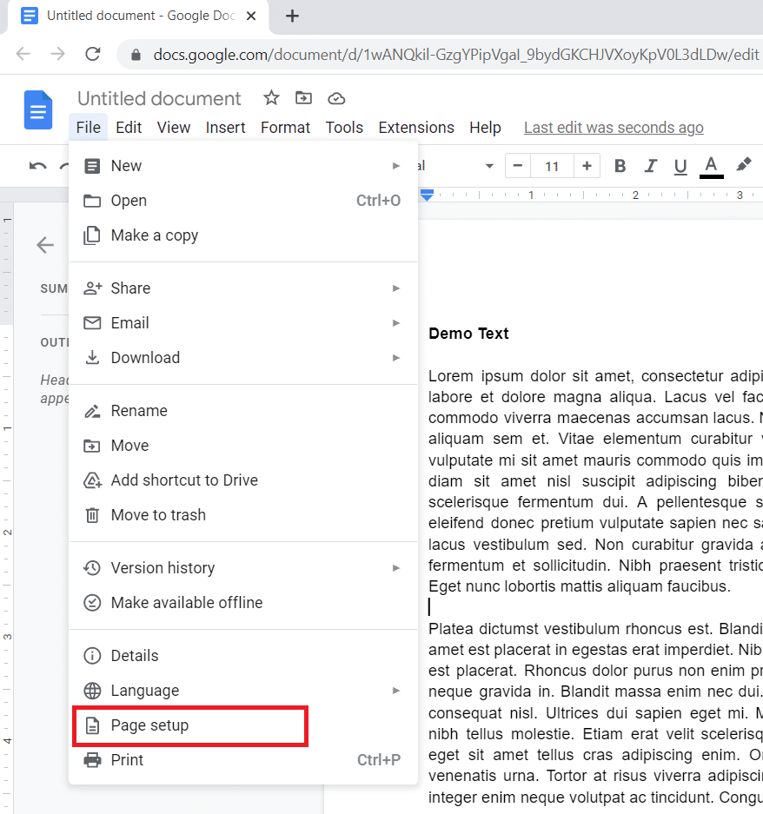Open the font dropdown arrow in toolbar

[x=488, y=166]
